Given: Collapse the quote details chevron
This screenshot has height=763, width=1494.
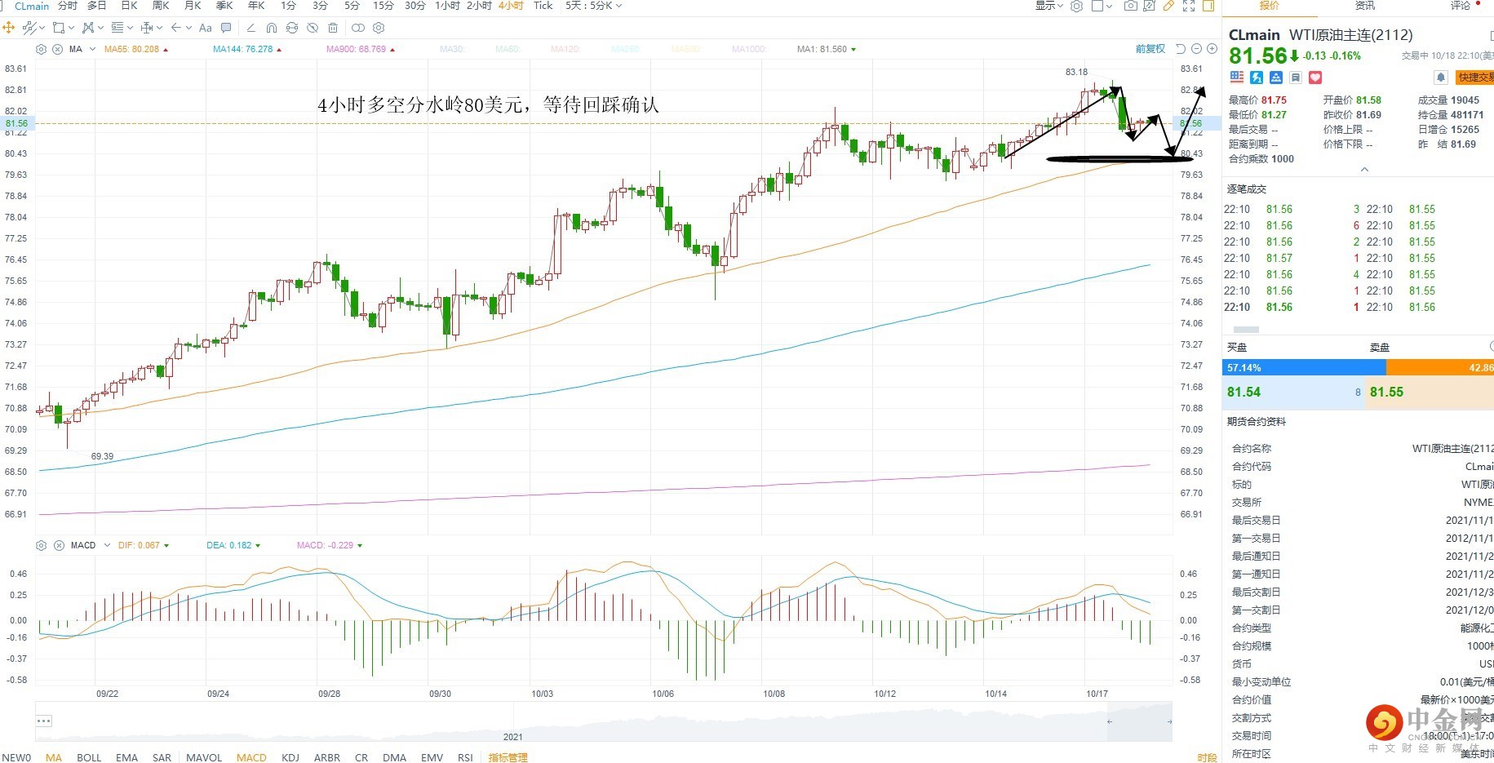Looking at the screenshot, I should point(1364,170).
